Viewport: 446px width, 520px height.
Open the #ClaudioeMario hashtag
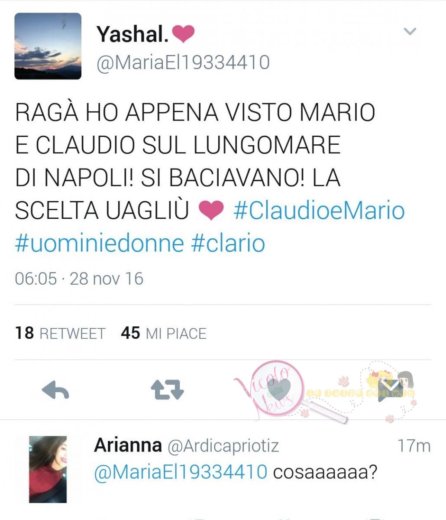tap(319, 210)
